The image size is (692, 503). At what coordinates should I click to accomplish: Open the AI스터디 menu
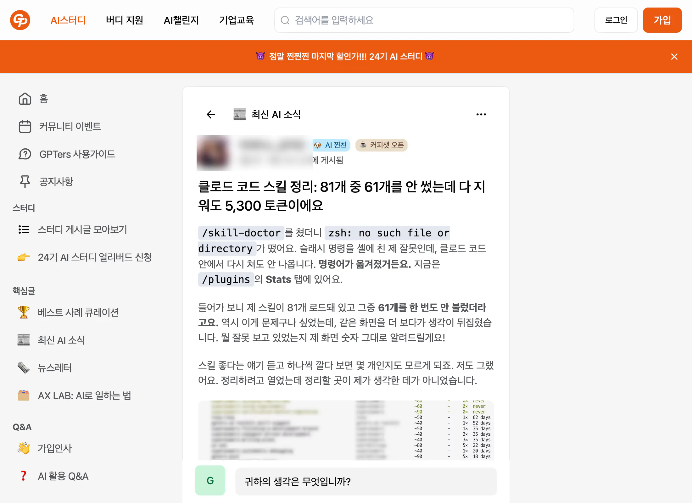point(68,20)
